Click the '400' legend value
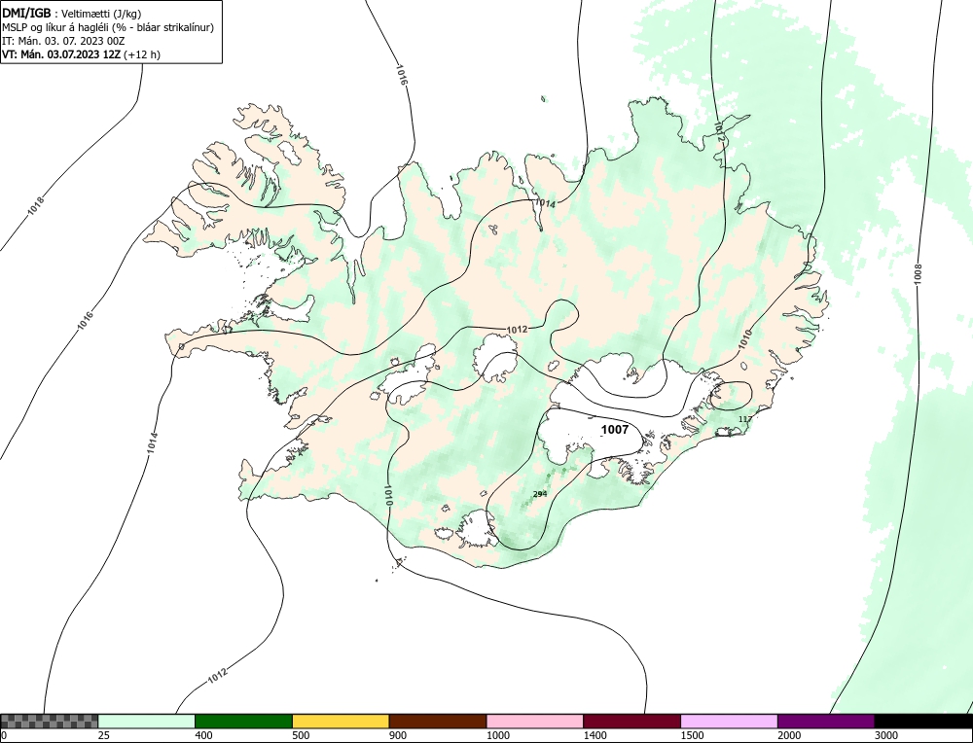973x743 pixels. 203,736
